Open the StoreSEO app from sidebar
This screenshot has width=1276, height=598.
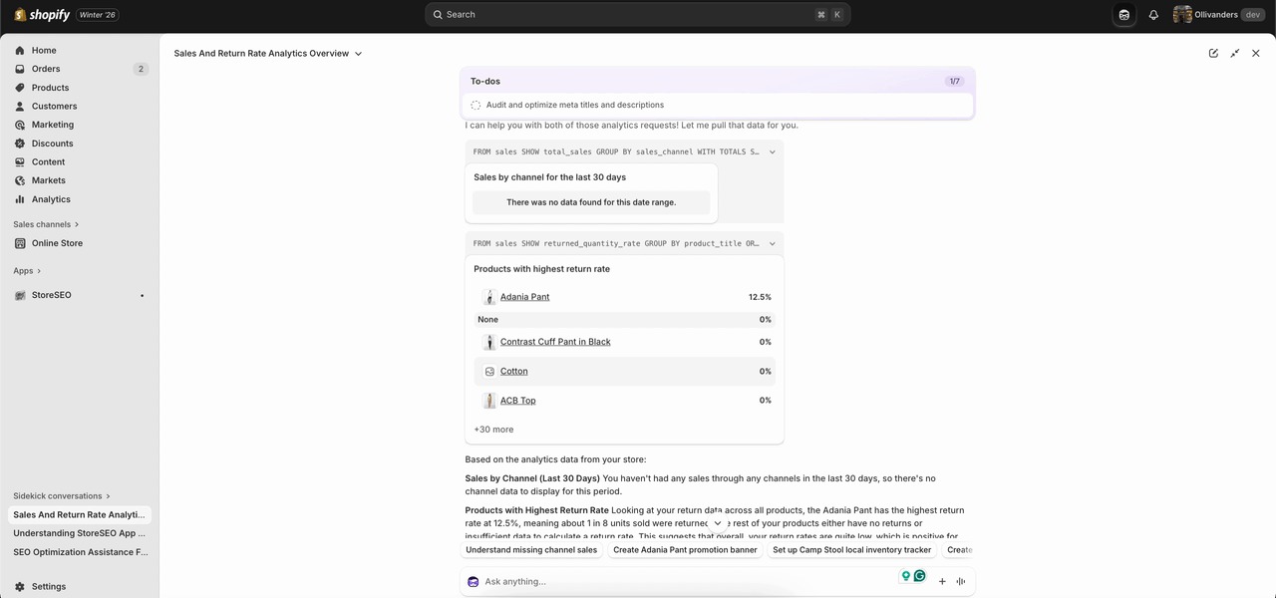(51, 295)
